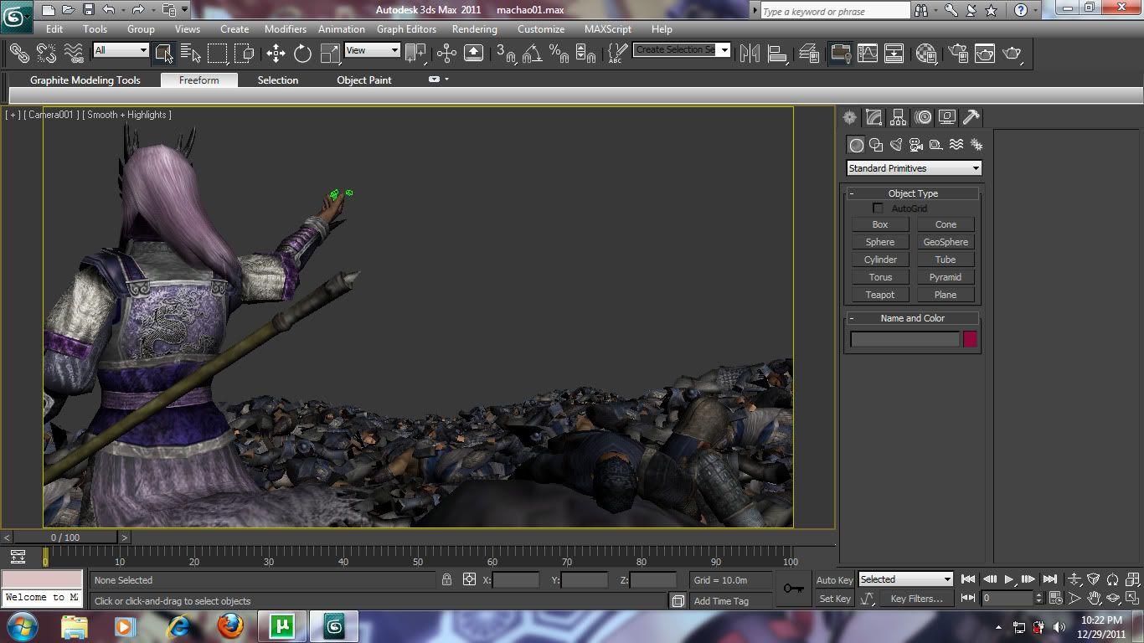This screenshot has width=1144, height=643.
Task: Click the time slider 0 / 100 handle
Action: [65, 538]
